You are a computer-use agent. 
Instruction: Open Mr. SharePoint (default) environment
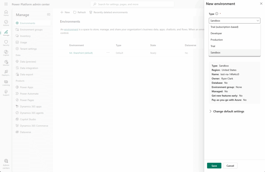coord(81,53)
